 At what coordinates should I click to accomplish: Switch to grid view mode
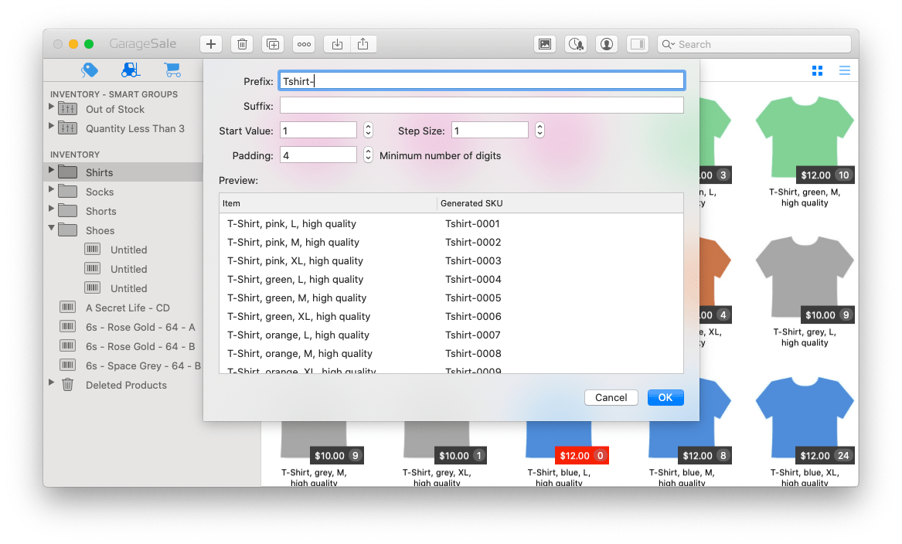click(x=817, y=71)
